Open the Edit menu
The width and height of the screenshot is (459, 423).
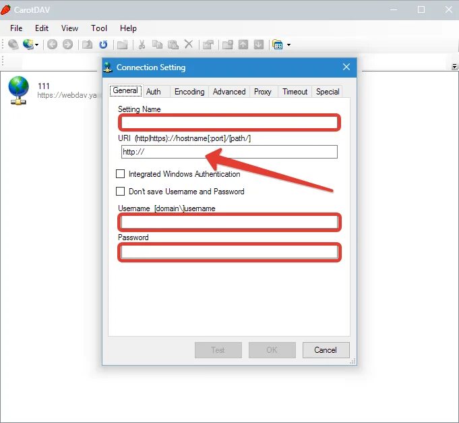pos(42,28)
